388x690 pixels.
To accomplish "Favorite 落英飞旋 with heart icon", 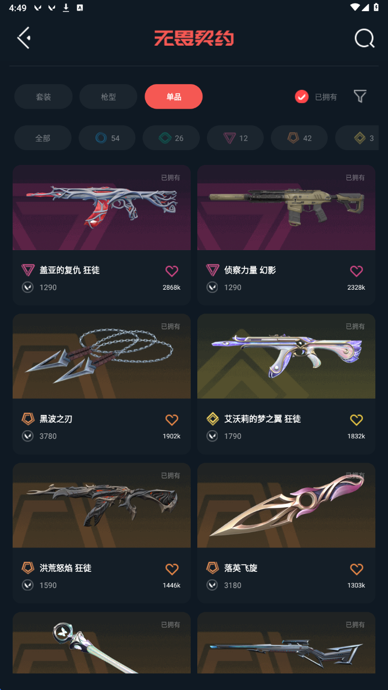I will click(x=357, y=569).
